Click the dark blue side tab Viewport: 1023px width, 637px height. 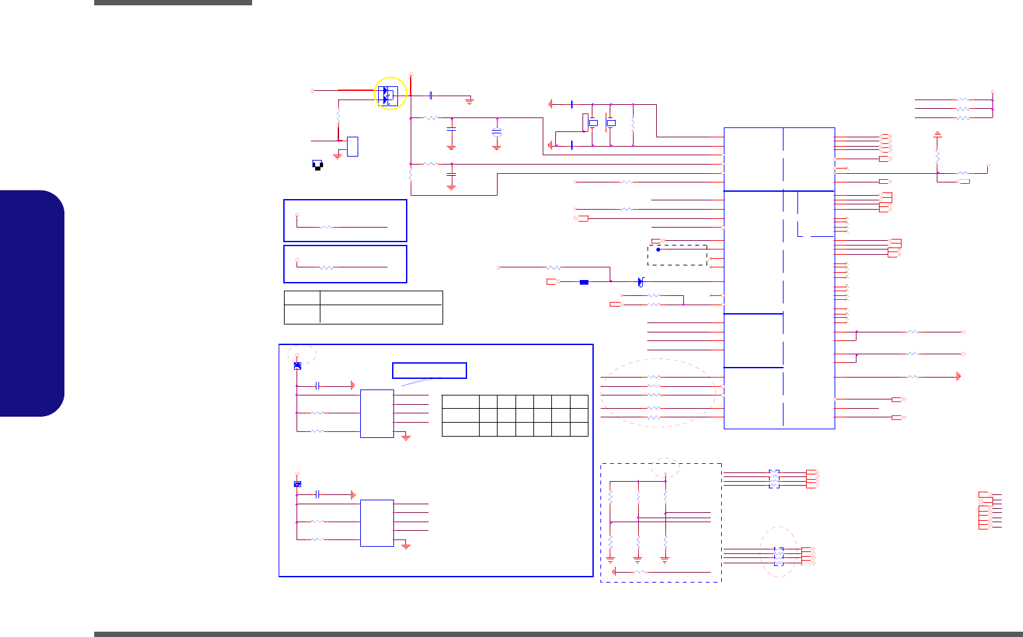(x=33, y=303)
